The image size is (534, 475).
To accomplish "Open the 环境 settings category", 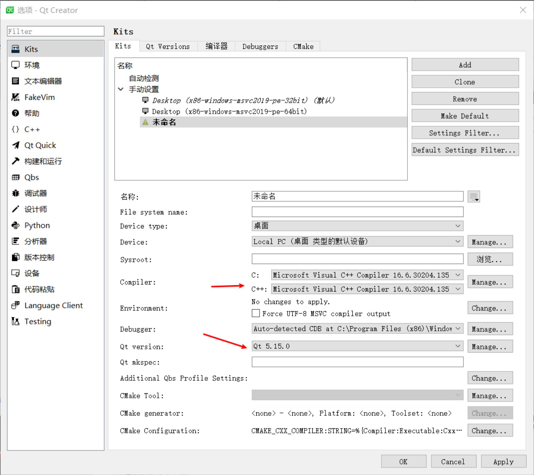I will point(55,65).
